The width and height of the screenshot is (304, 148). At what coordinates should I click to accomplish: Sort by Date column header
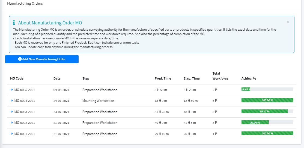(x=57, y=78)
